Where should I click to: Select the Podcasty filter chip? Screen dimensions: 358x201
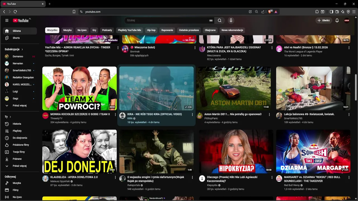[107, 30]
